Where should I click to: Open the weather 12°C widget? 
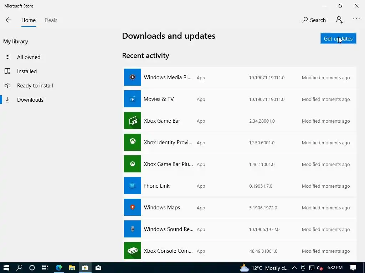(264, 268)
